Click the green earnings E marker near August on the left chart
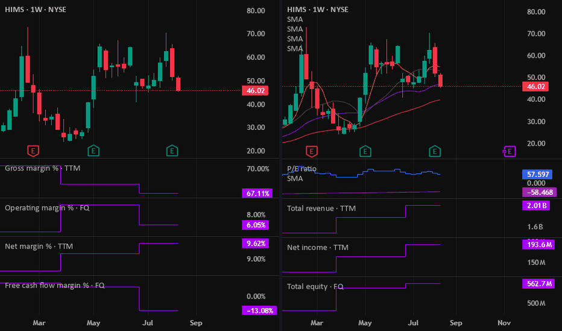This screenshot has width=562, height=331. point(172,150)
